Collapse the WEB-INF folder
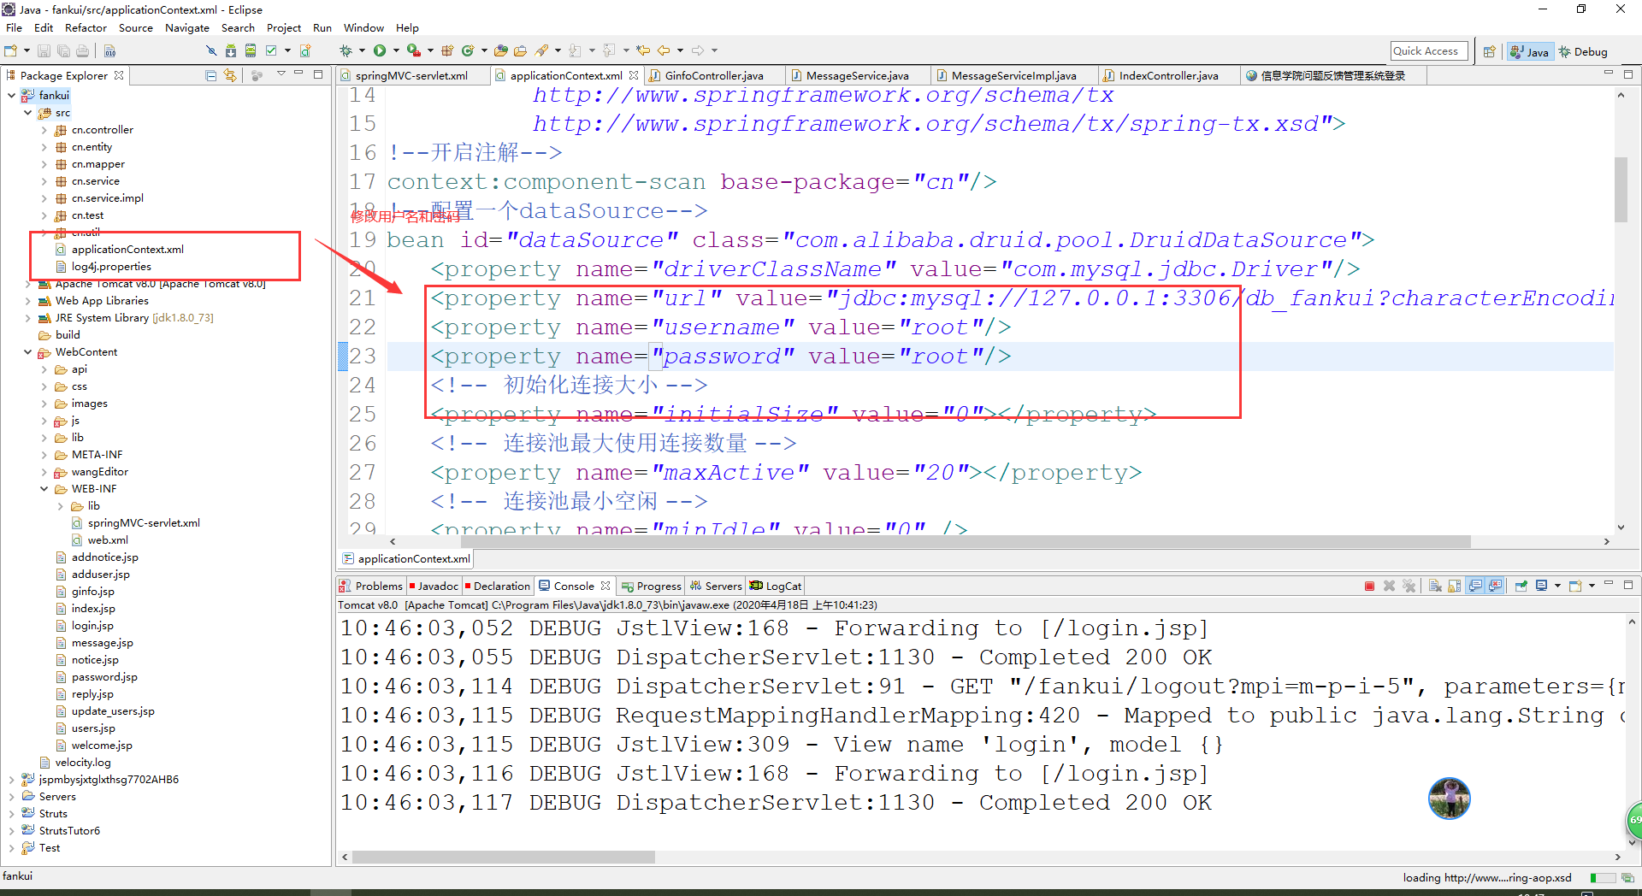 tap(44, 489)
